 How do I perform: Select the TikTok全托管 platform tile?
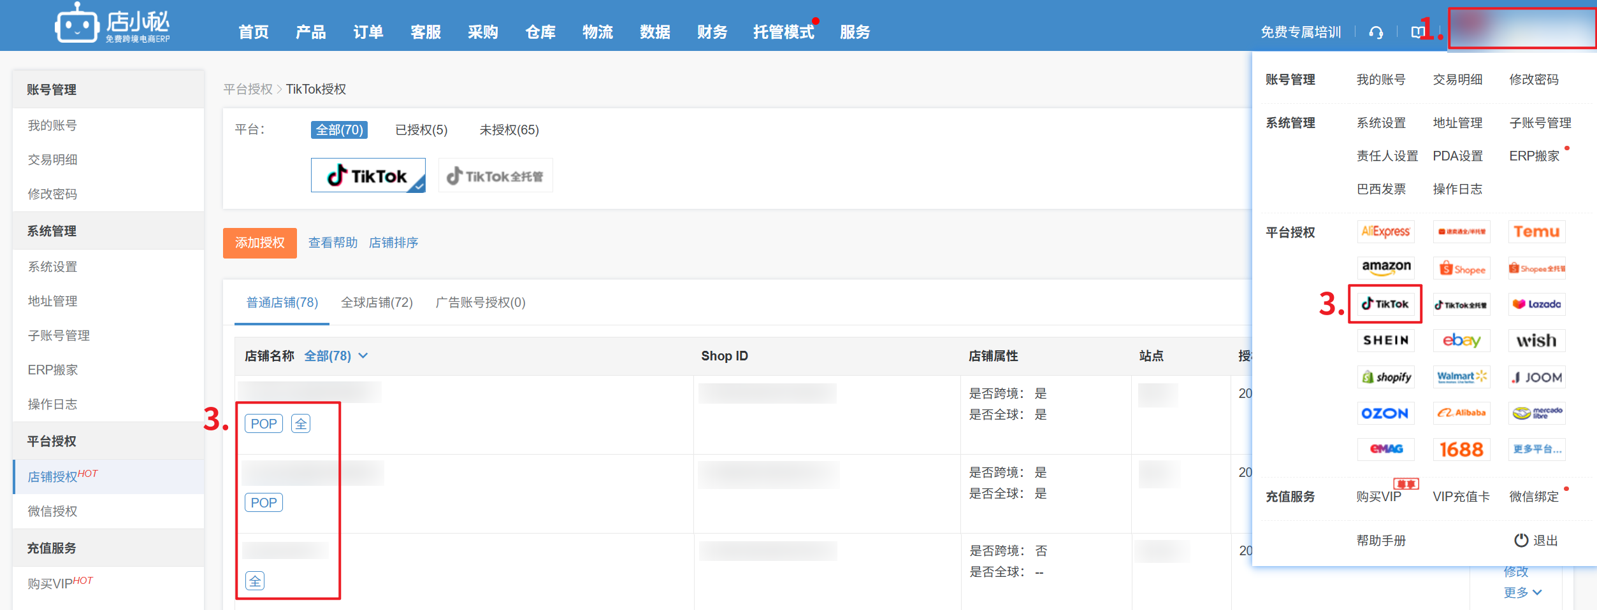(x=495, y=176)
